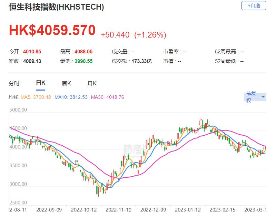Viewport: 277px width, 219px height.
Task: Click the 2022-10-12 date axis label
Action: pyautogui.click(x=84, y=210)
